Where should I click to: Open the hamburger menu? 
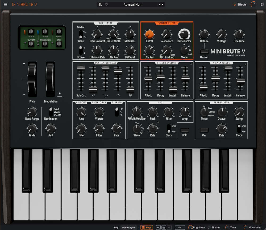coord(5,4)
